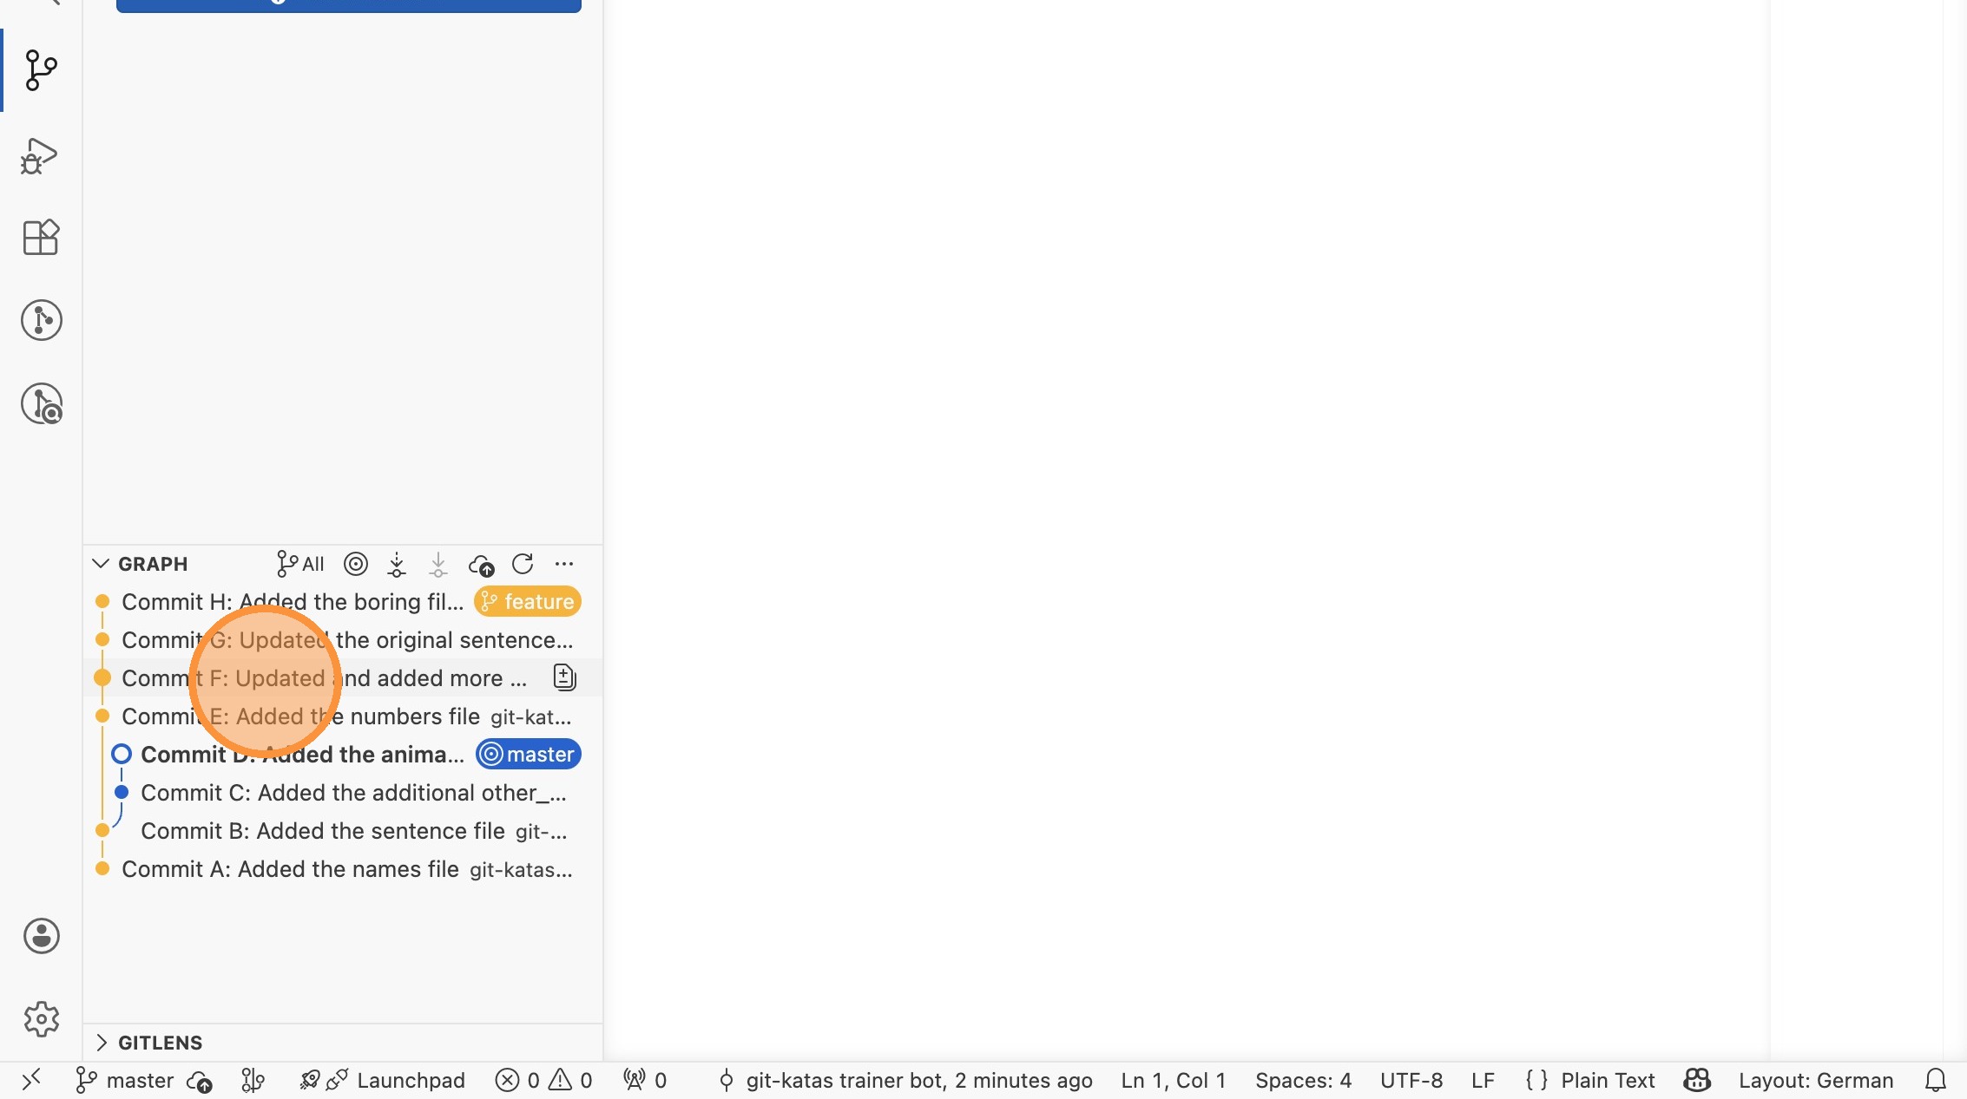Open the All branches filter dropdown
1967x1099 pixels.
pos(300,565)
